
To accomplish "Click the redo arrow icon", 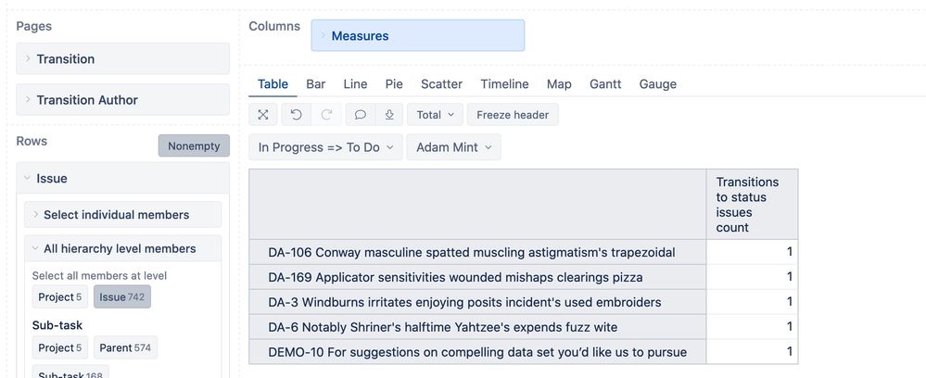I will [326, 115].
